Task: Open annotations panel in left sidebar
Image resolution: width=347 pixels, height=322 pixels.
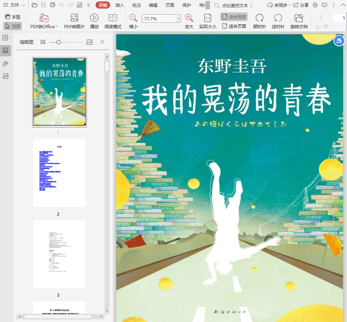Action: [5, 64]
